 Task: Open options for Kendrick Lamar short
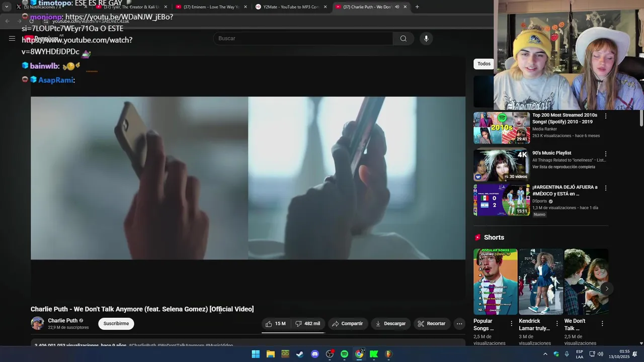point(557,323)
